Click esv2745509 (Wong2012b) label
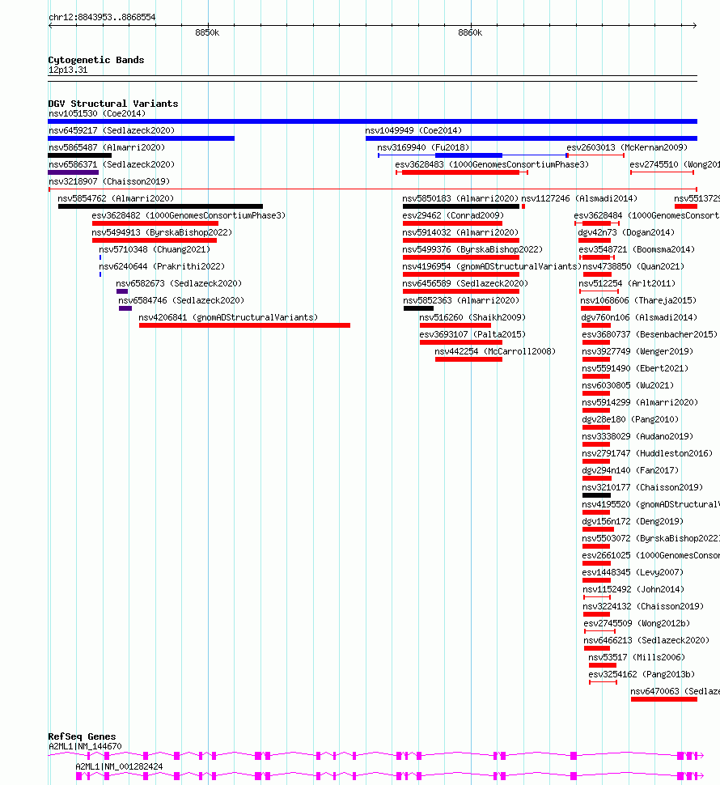The width and height of the screenshot is (720, 785). 637,624
